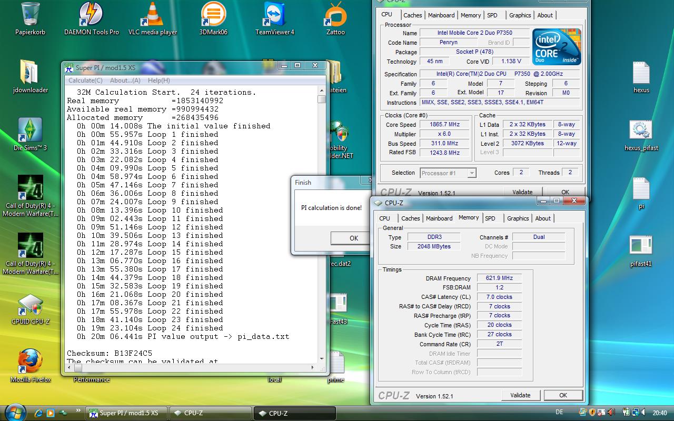The width and height of the screenshot is (674, 421).
Task: Select the prime file icon on the desktop
Action: (x=335, y=366)
